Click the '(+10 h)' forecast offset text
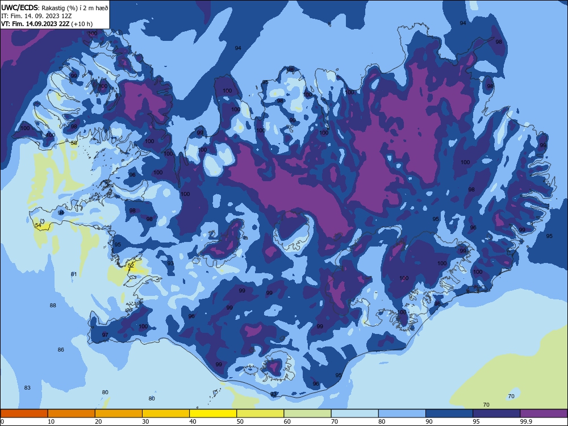This screenshot has height=426, width=568. (82, 24)
